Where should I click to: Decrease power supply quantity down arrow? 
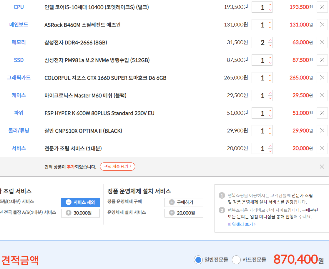270,116
